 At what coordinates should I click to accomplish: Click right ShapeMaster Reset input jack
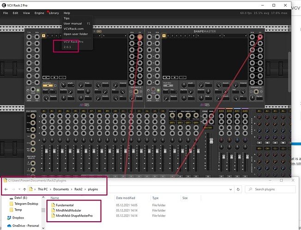(x=150, y=97)
